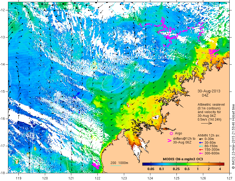This screenshot has width=235, height=181.
Task: Click the 'drifters@12h to' legend label
Action: click(184, 139)
